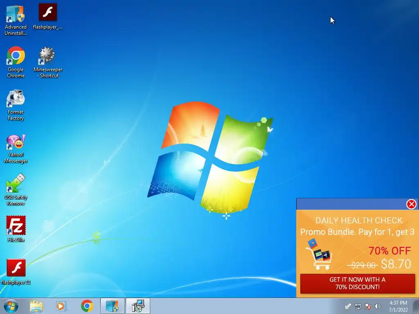Launch Windows Media Player from taskbar
The width and height of the screenshot is (419, 314).
tap(61, 306)
